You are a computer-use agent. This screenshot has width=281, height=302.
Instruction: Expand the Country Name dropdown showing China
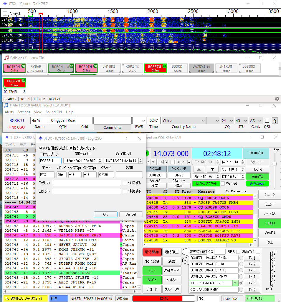pyautogui.click(x=203, y=121)
